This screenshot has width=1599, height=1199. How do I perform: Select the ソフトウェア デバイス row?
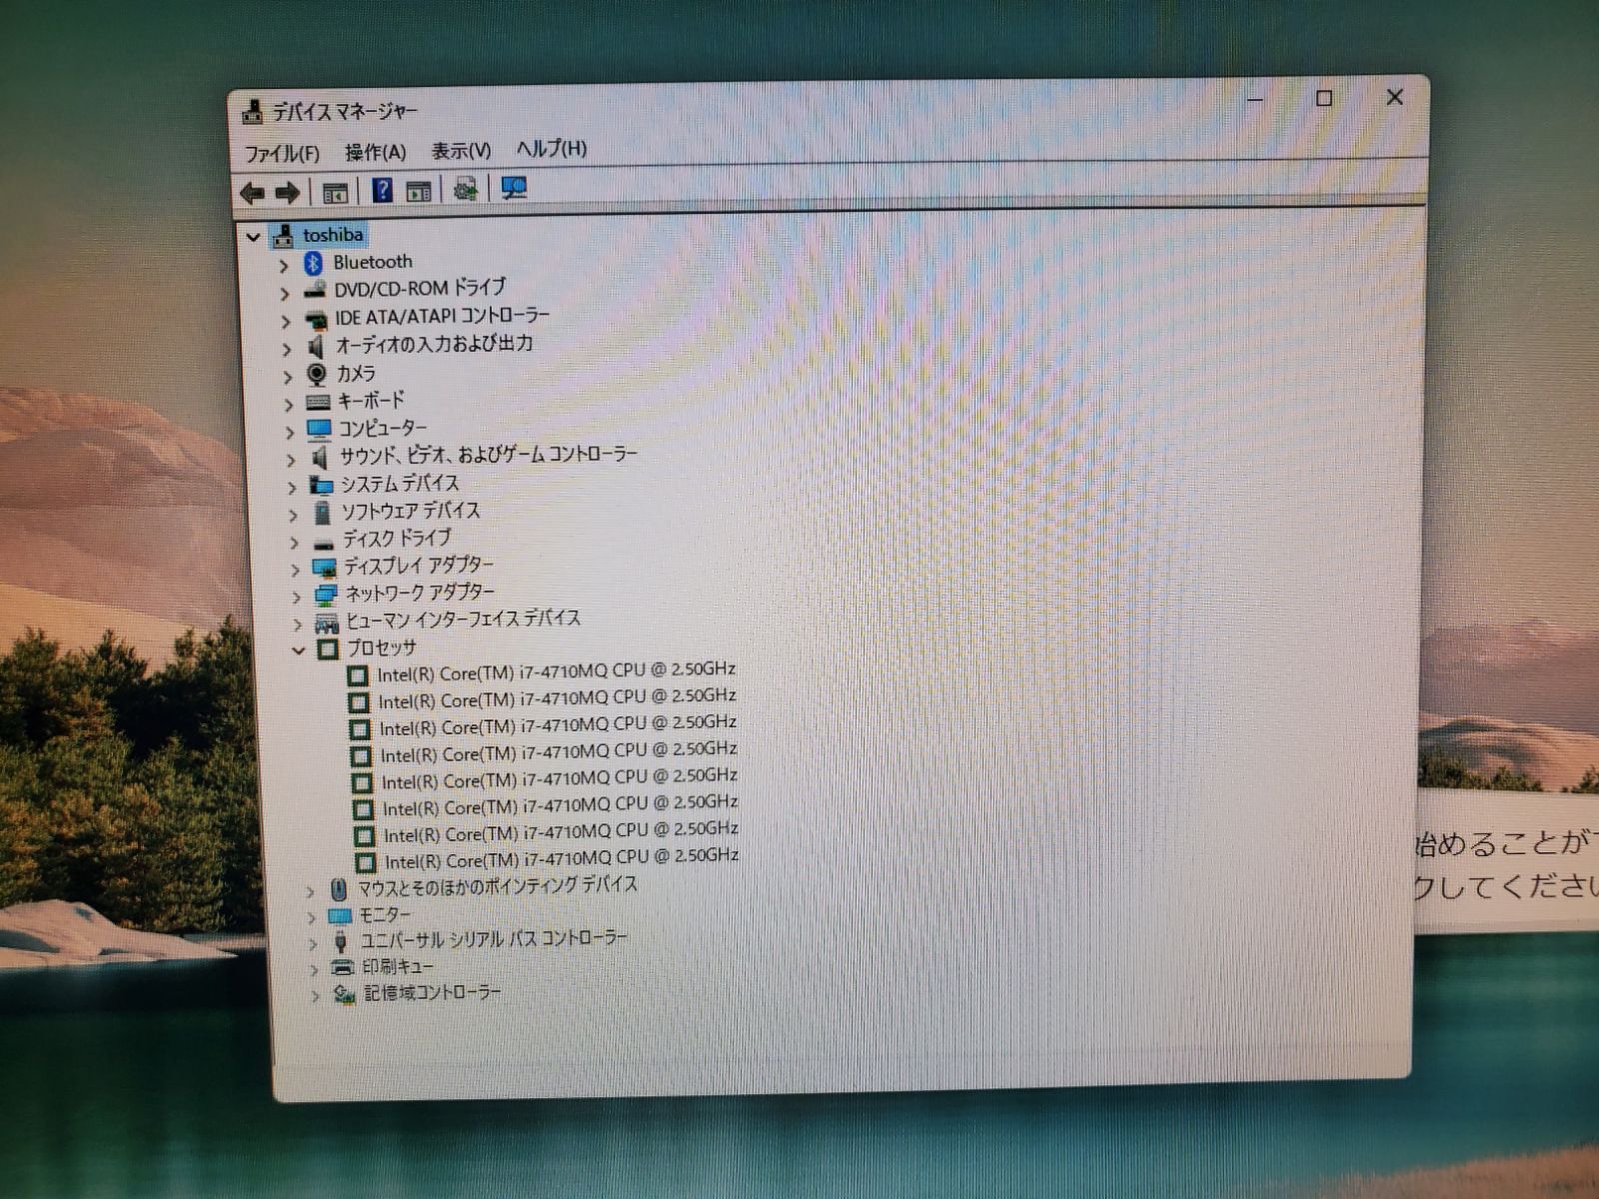pyautogui.click(x=411, y=512)
